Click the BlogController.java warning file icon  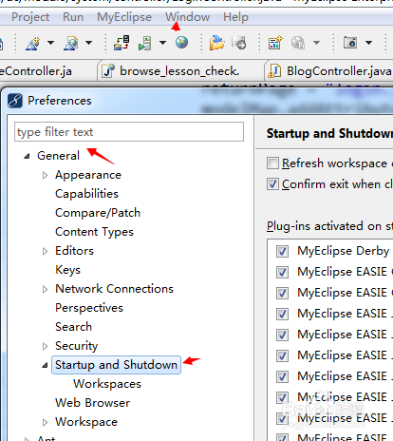click(x=274, y=70)
